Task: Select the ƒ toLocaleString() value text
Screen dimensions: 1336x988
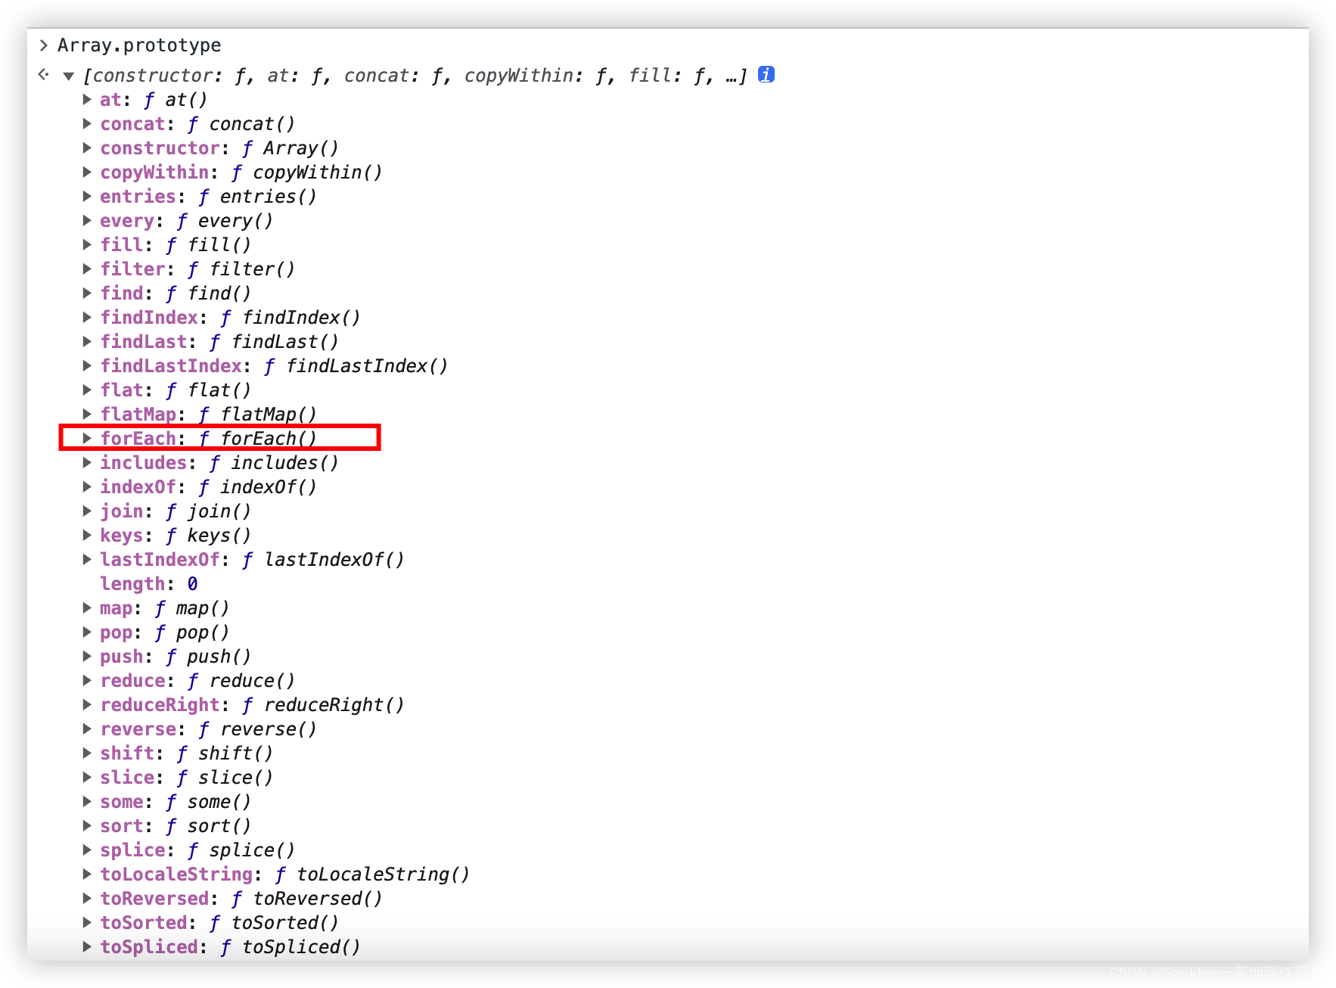Action: click(372, 874)
